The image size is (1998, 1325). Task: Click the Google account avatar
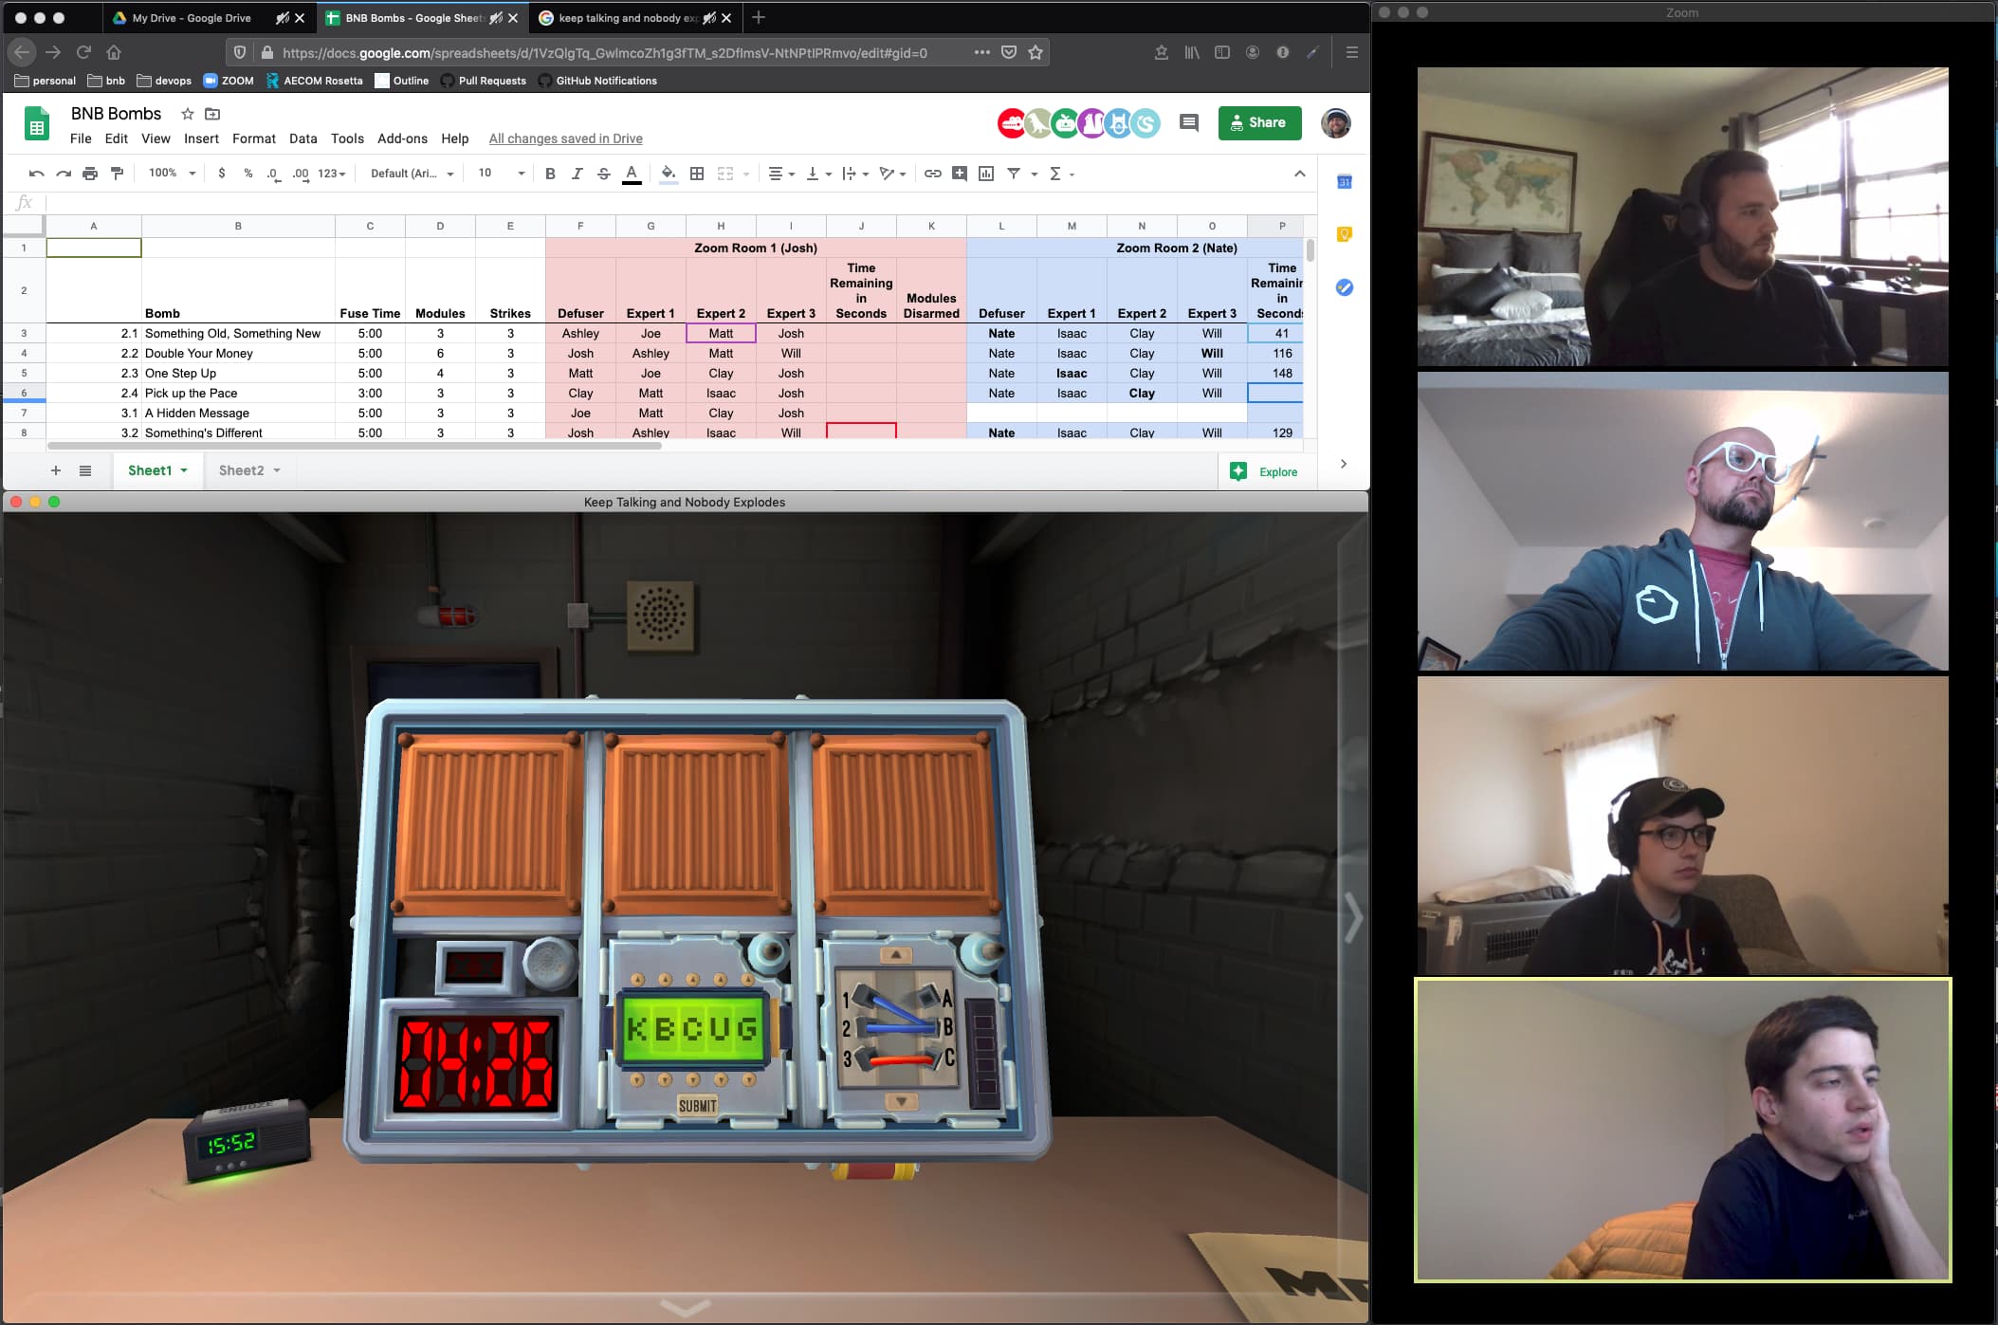1336,123
